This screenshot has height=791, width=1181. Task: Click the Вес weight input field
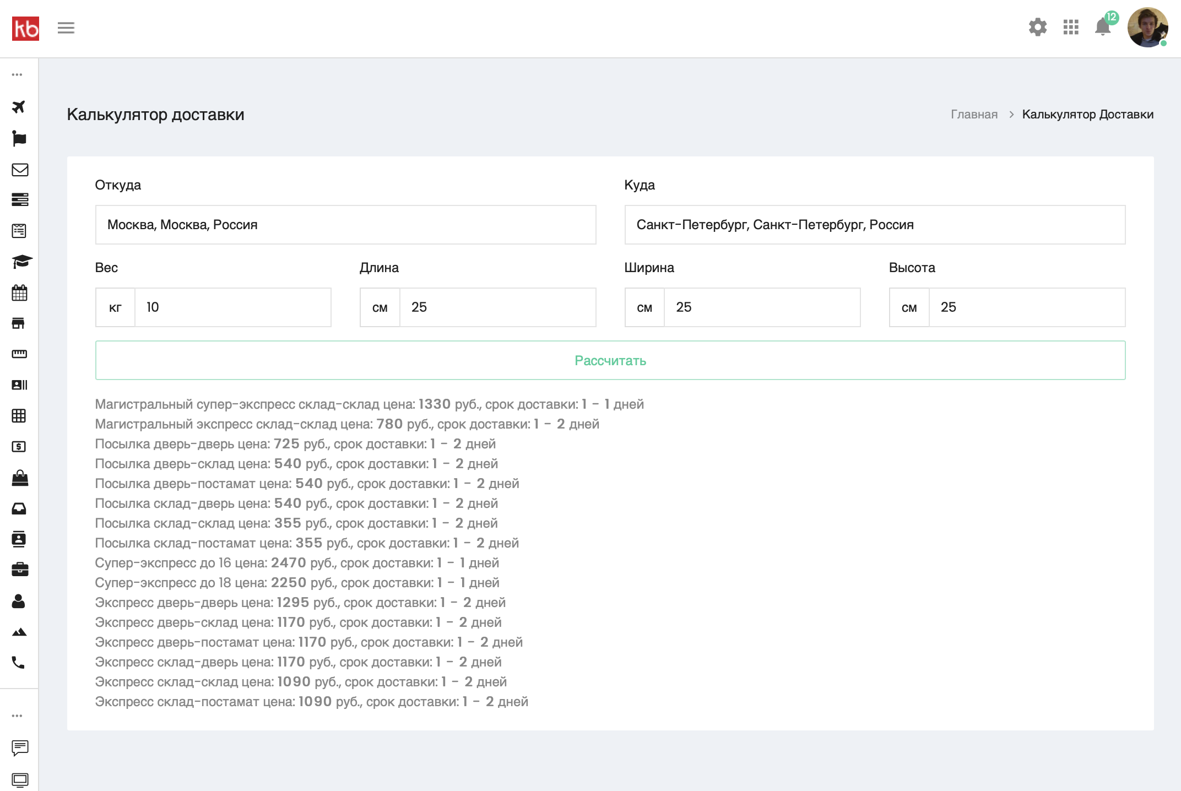[232, 307]
